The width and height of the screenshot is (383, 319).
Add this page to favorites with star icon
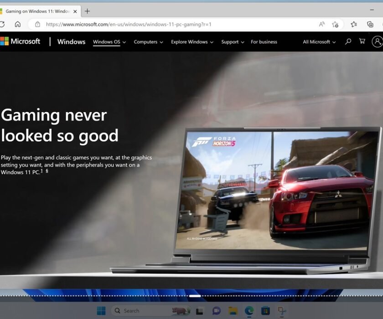[335, 25]
